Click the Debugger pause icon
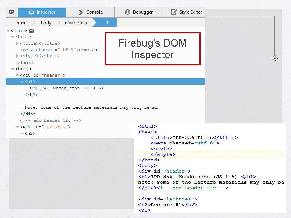The image size is (291, 218). (x=127, y=12)
